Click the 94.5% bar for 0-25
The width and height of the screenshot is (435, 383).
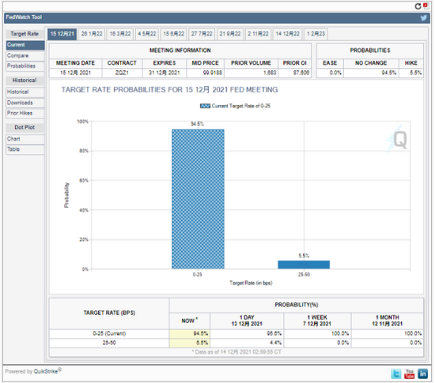click(x=198, y=199)
